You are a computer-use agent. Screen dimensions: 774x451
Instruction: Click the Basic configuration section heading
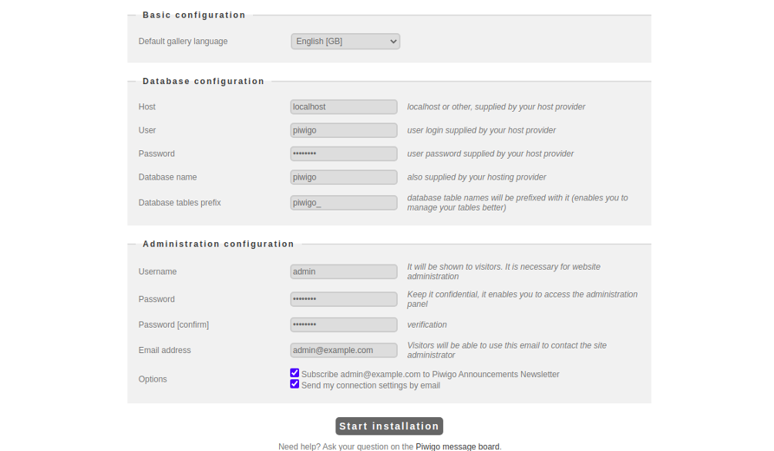pos(194,15)
